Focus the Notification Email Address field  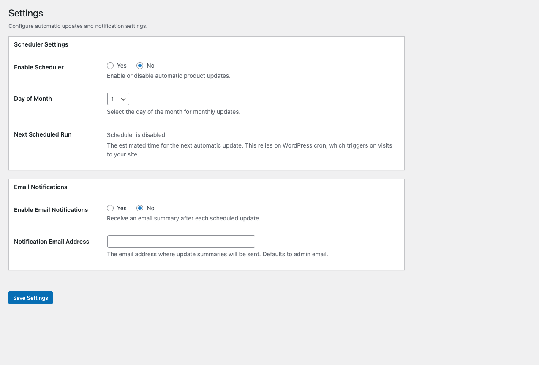tap(181, 242)
